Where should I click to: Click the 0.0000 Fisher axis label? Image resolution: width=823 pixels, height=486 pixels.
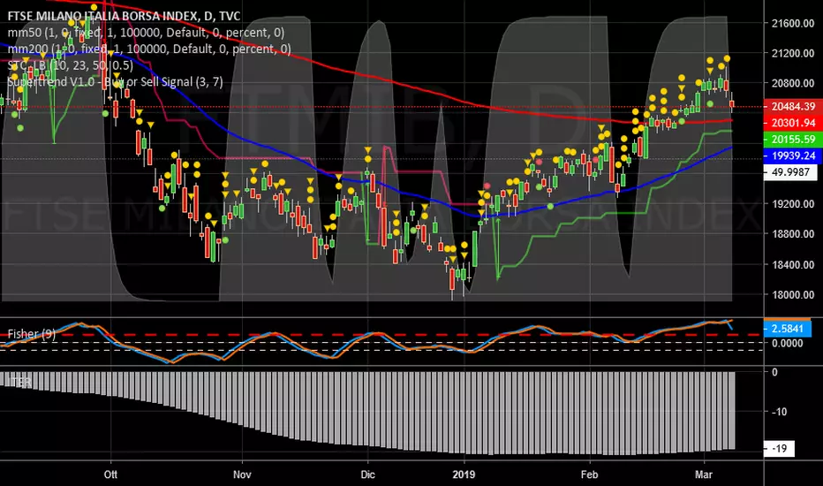(x=787, y=343)
